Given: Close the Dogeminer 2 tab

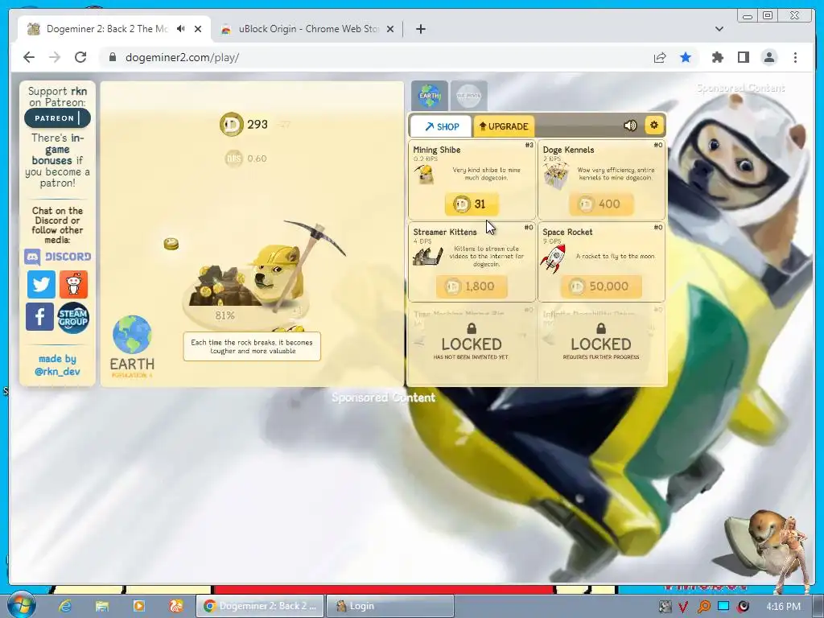Looking at the screenshot, I should (198, 29).
